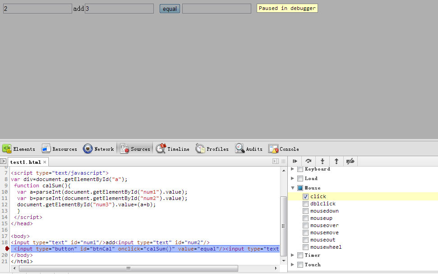Enable the dblclick event breakpoint
This screenshot has height=274, width=438.
click(x=306, y=204)
